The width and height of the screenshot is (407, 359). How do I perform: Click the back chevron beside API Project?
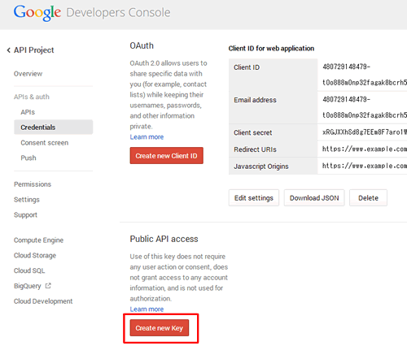tap(9, 50)
